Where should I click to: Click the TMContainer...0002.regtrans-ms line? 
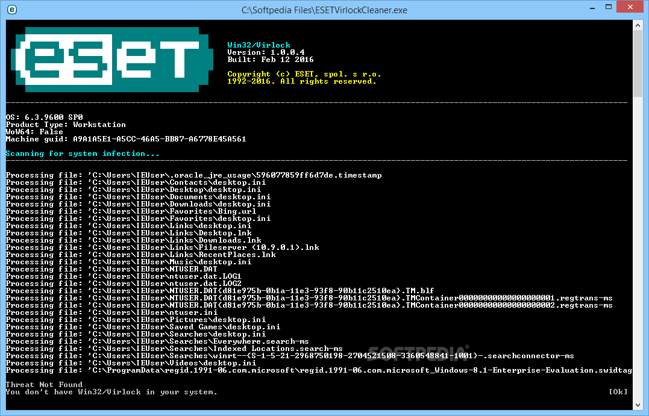(309, 305)
